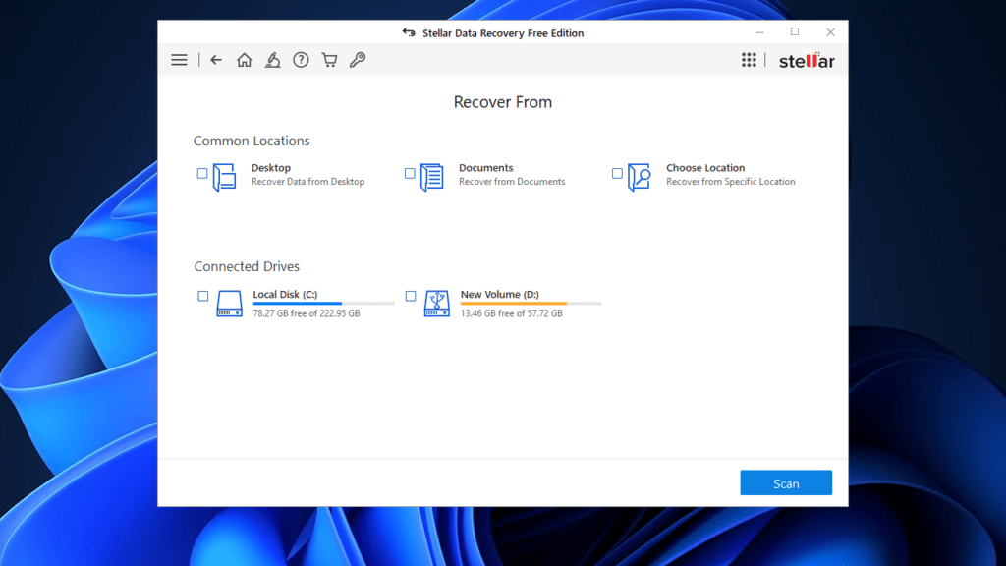
Task: Go back with the arrow icon
Action: tap(216, 60)
